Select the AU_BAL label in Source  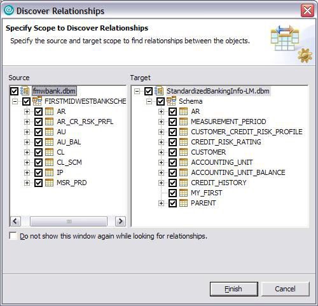[69, 142]
